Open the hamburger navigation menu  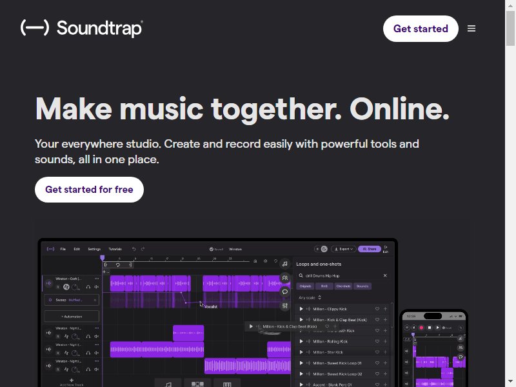point(471,28)
